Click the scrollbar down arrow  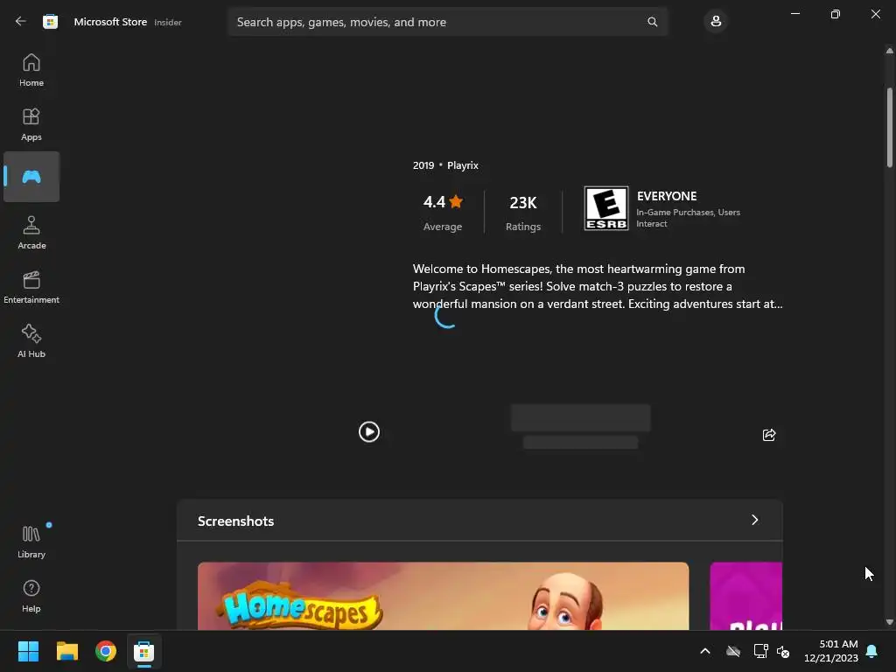point(889,622)
